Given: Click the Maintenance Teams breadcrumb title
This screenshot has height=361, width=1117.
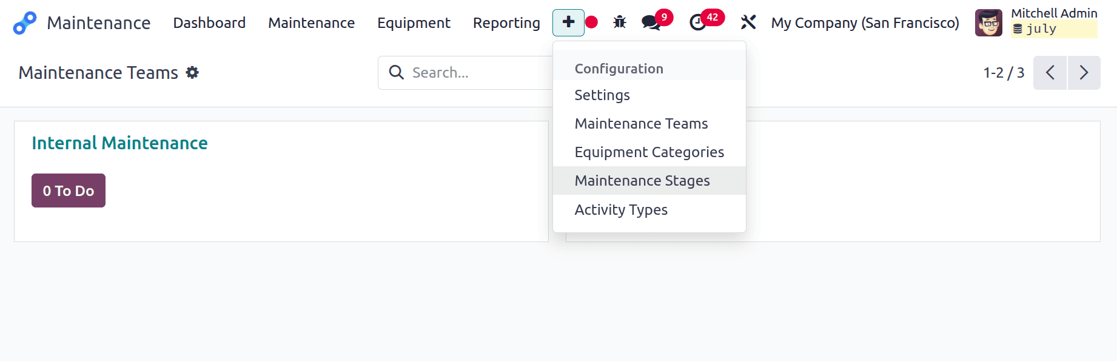Looking at the screenshot, I should tap(98, 73).
